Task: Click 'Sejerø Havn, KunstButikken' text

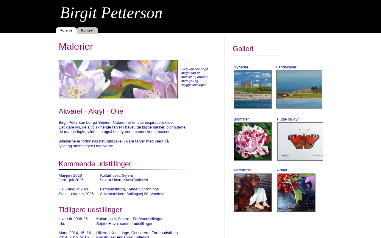Action: tap(124, 180)
